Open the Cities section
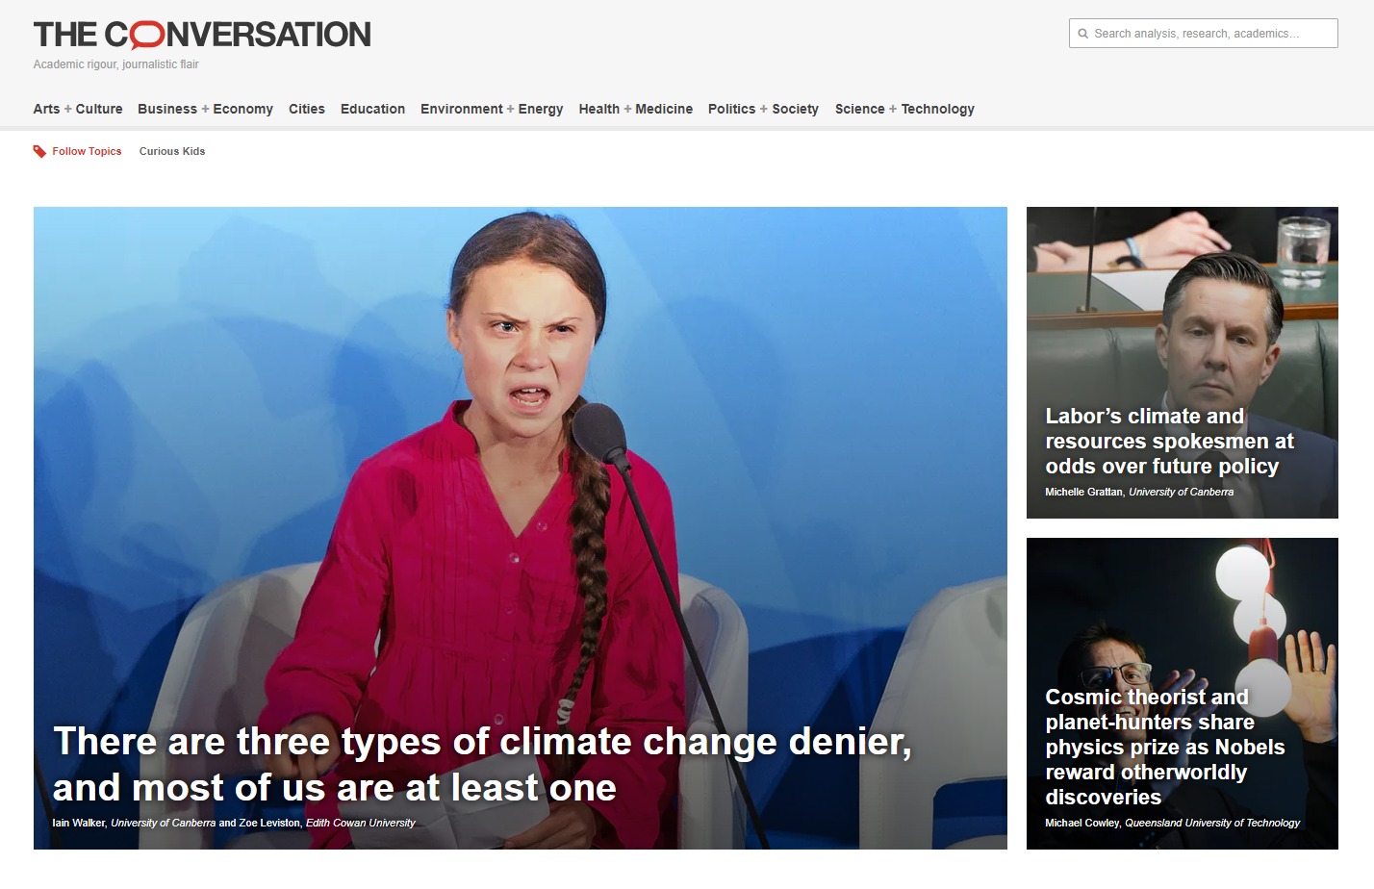Viewport: 1374px width, 889px height. pyautogui.click(x=307, y=109)
